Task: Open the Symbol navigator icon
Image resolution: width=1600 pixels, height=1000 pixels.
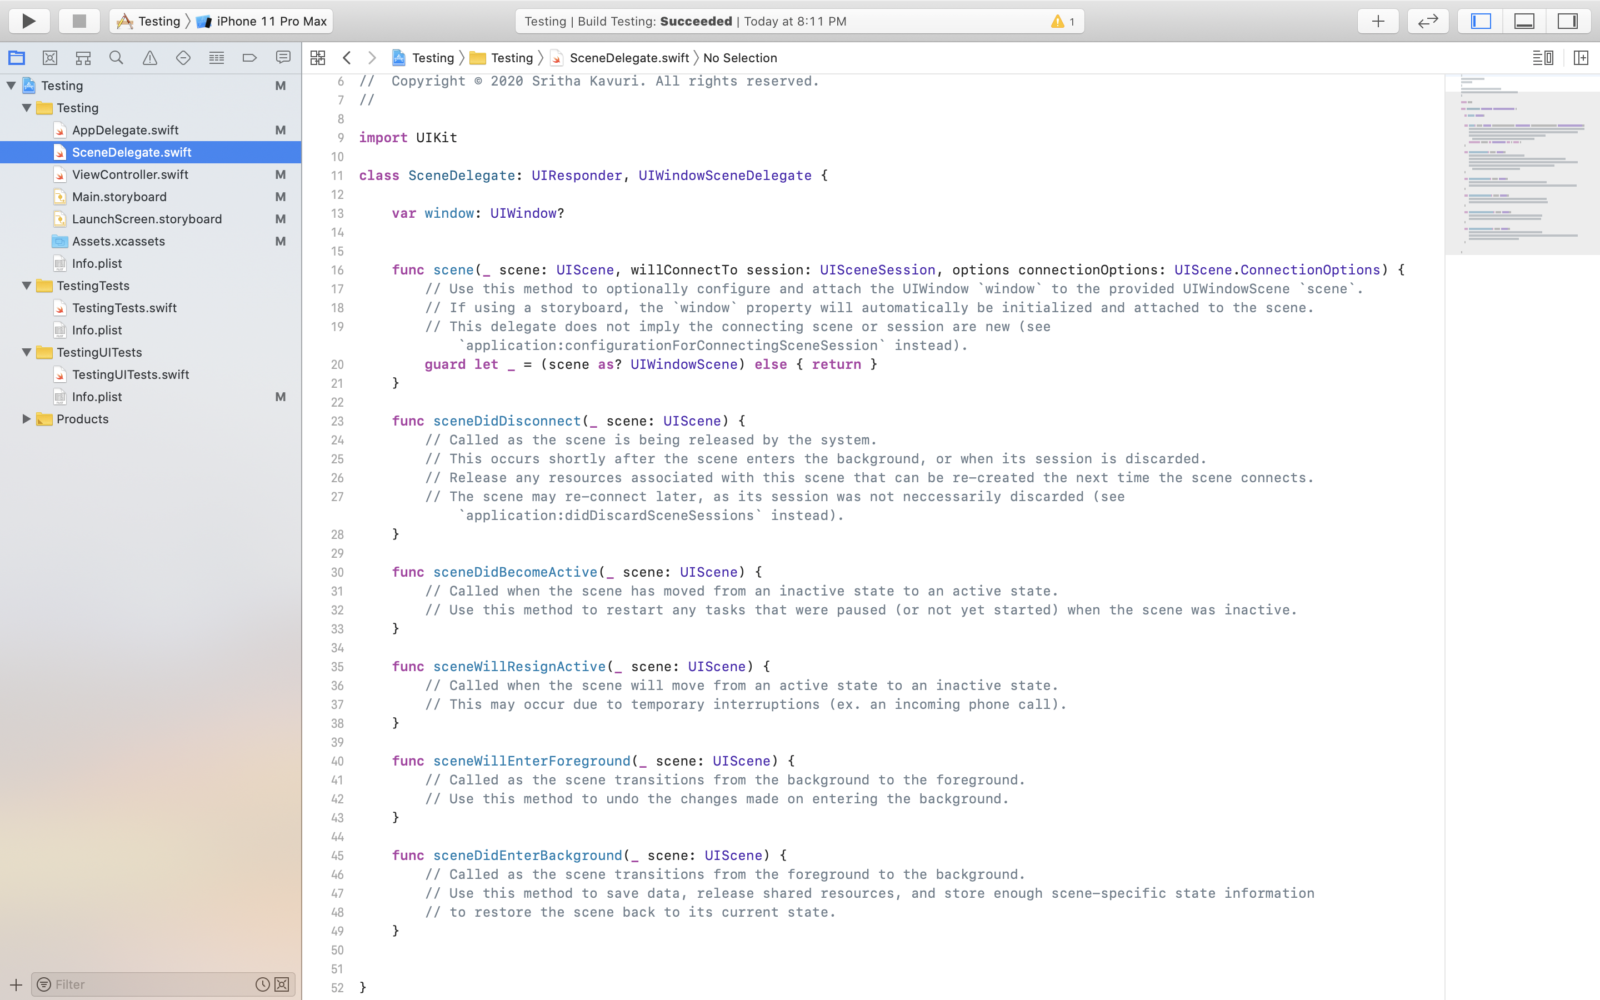Action: 83,58
